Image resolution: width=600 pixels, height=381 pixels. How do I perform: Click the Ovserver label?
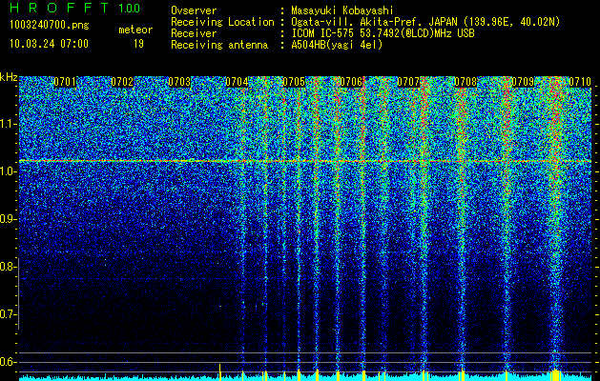[x=194, y=10]
